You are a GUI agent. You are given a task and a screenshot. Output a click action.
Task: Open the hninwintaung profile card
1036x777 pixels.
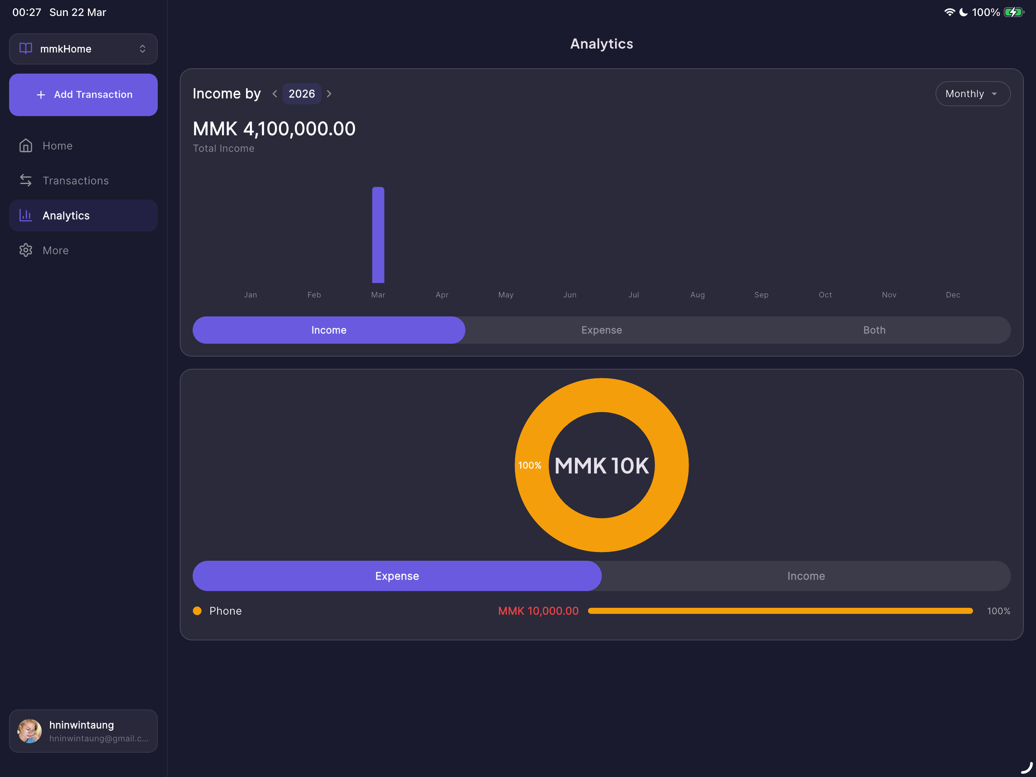[x=83, y=731]
